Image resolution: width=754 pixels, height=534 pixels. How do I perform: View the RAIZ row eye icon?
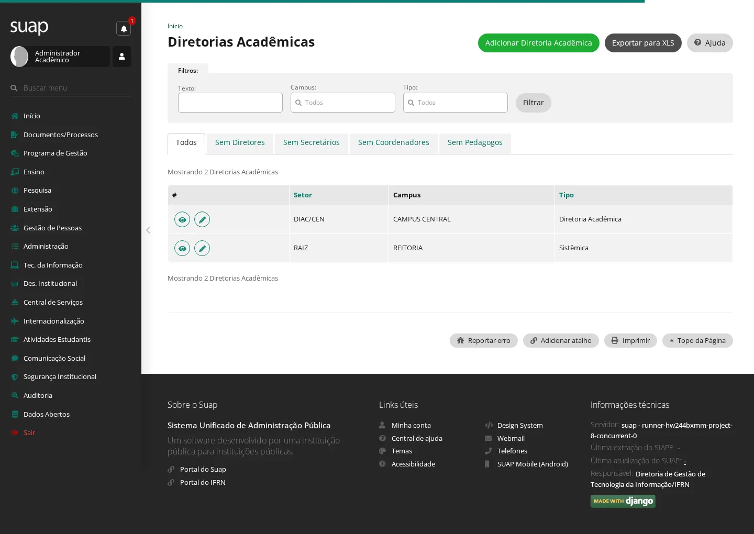tap(182, 248)
